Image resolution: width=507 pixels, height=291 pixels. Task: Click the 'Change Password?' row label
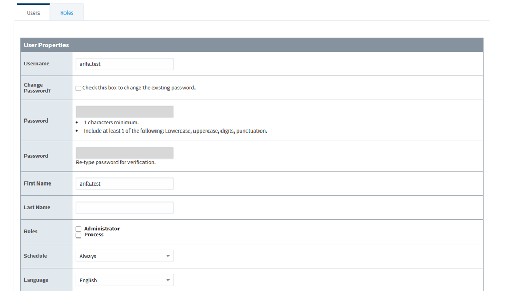click(x=37, y=88)
